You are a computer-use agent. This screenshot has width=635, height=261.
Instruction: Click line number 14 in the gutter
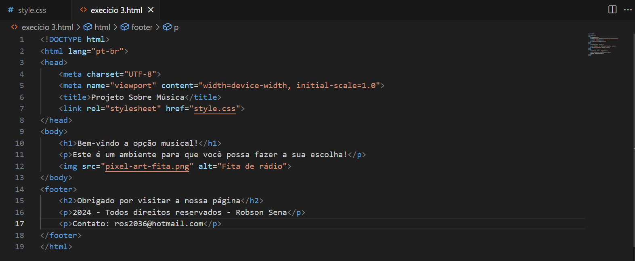tap(19, 189)
